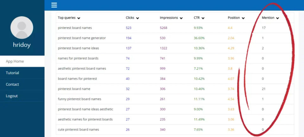This screenshot has width=304, height=137.
Task: Click clicks value 32
Action: (x=128, y=89)
